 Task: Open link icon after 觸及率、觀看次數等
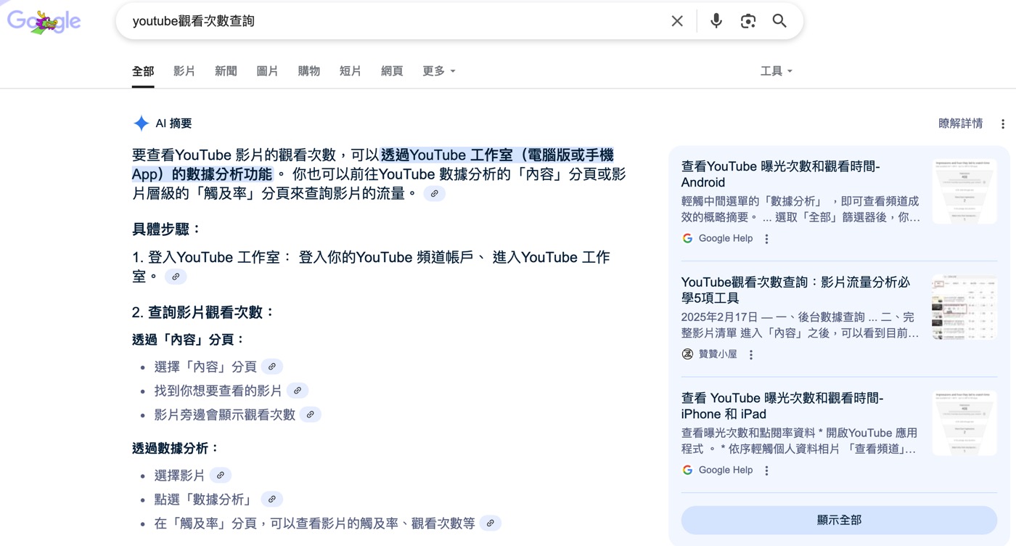491,523
